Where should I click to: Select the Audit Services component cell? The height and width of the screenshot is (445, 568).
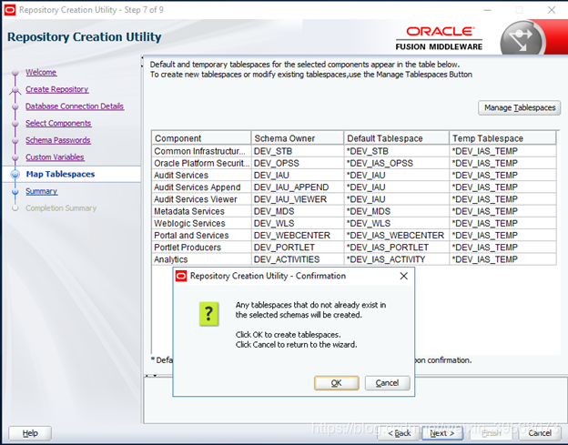(x=201, y=176)
